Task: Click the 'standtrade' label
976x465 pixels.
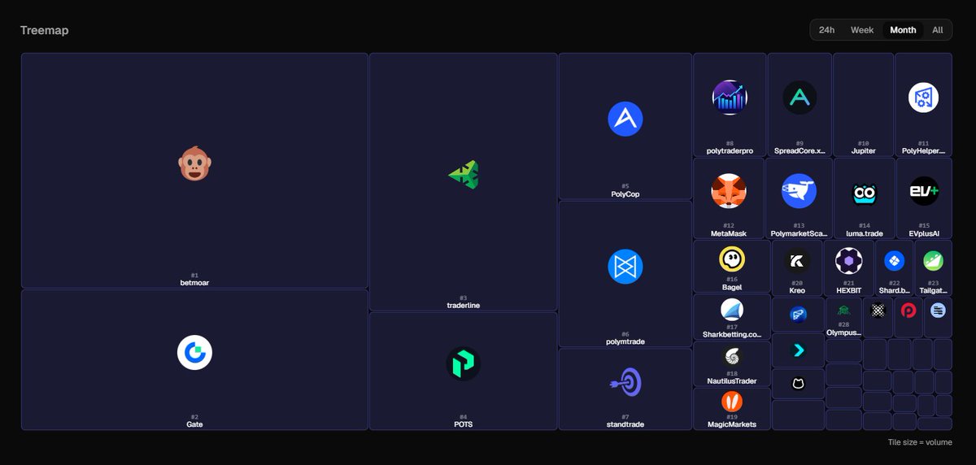Action: tap(625, 424)
